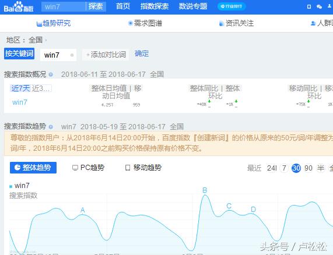Viewport: 333px width, 255px height.
Task: Switch to 趋势研究 tab
Action: 54,23
